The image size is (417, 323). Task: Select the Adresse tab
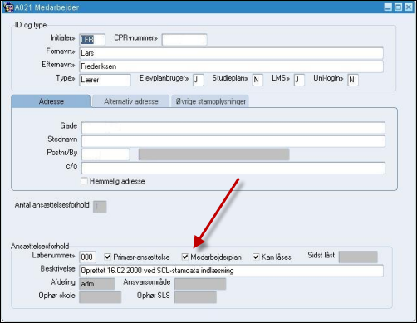pyautogui.click(x=51, y=101)
